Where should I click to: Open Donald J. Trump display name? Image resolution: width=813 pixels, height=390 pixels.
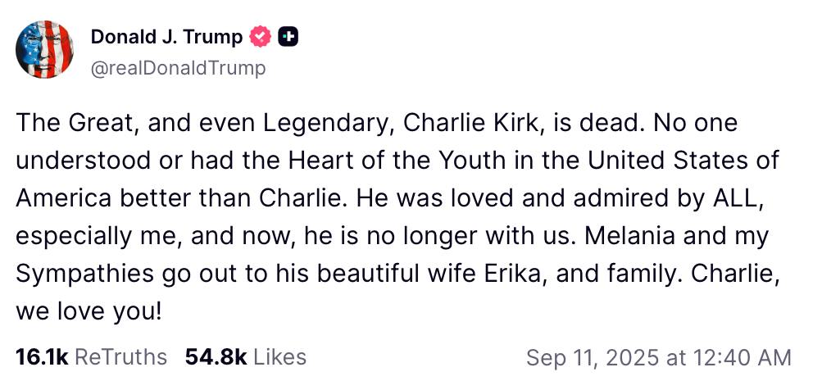click(166, 38)
